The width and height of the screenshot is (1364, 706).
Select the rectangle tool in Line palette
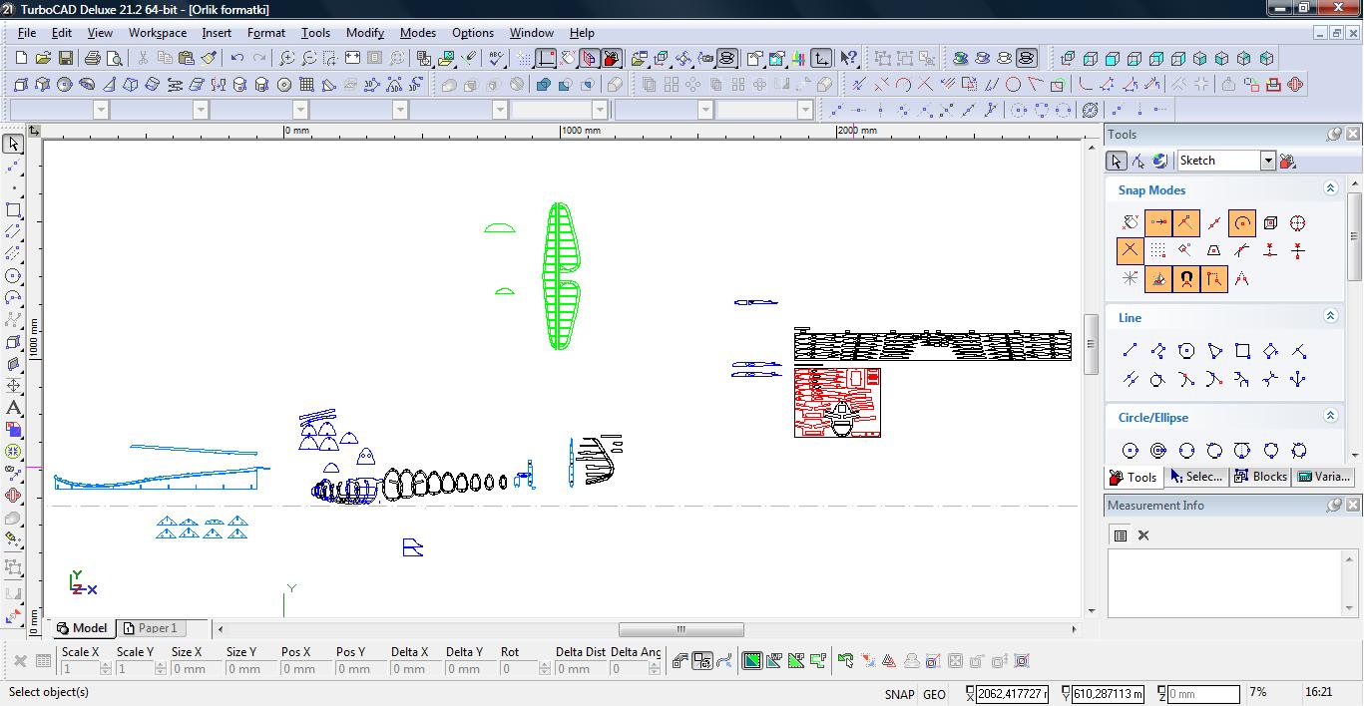[1242, 351]
